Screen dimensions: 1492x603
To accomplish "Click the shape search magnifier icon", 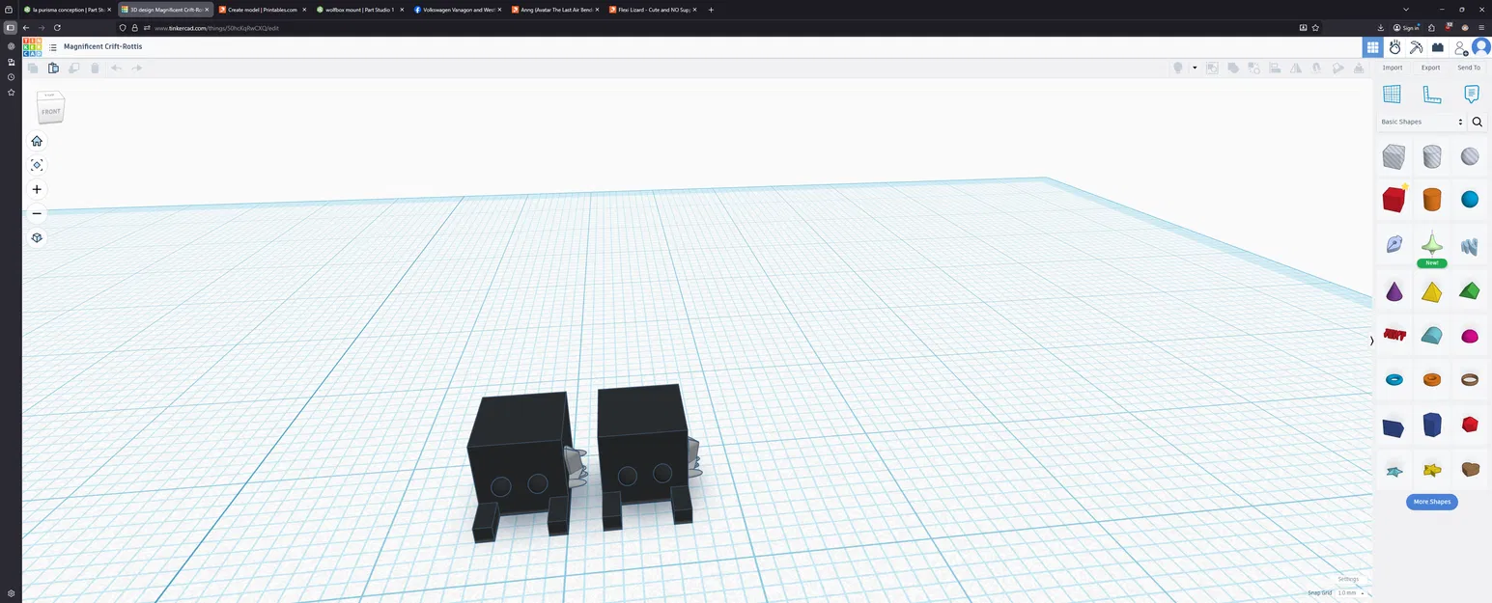I will tap(1477, 122).
